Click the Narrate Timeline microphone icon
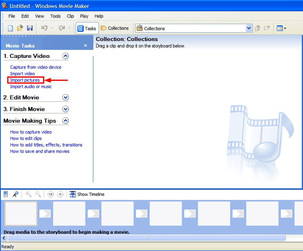Viewport: 303px width, 251px height. click(x=15, y=194)
